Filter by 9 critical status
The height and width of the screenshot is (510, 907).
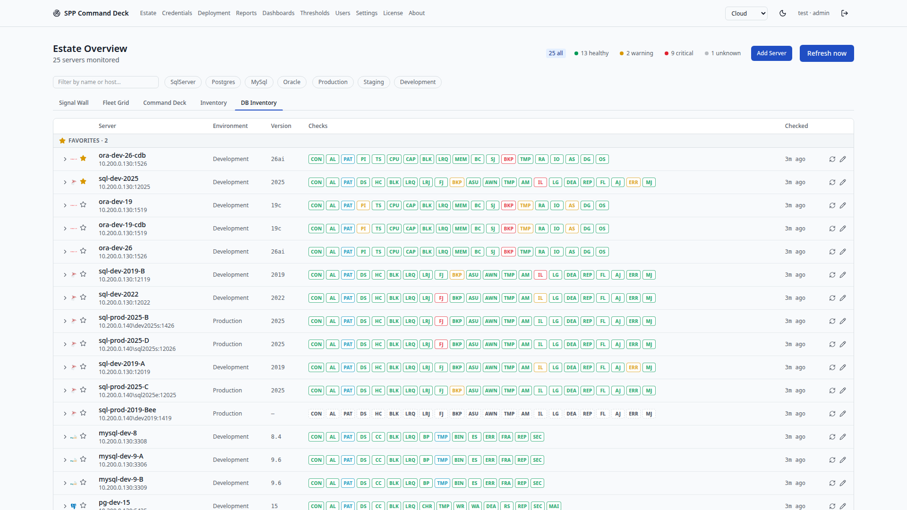pyautogui.click(x=679, y=53)
